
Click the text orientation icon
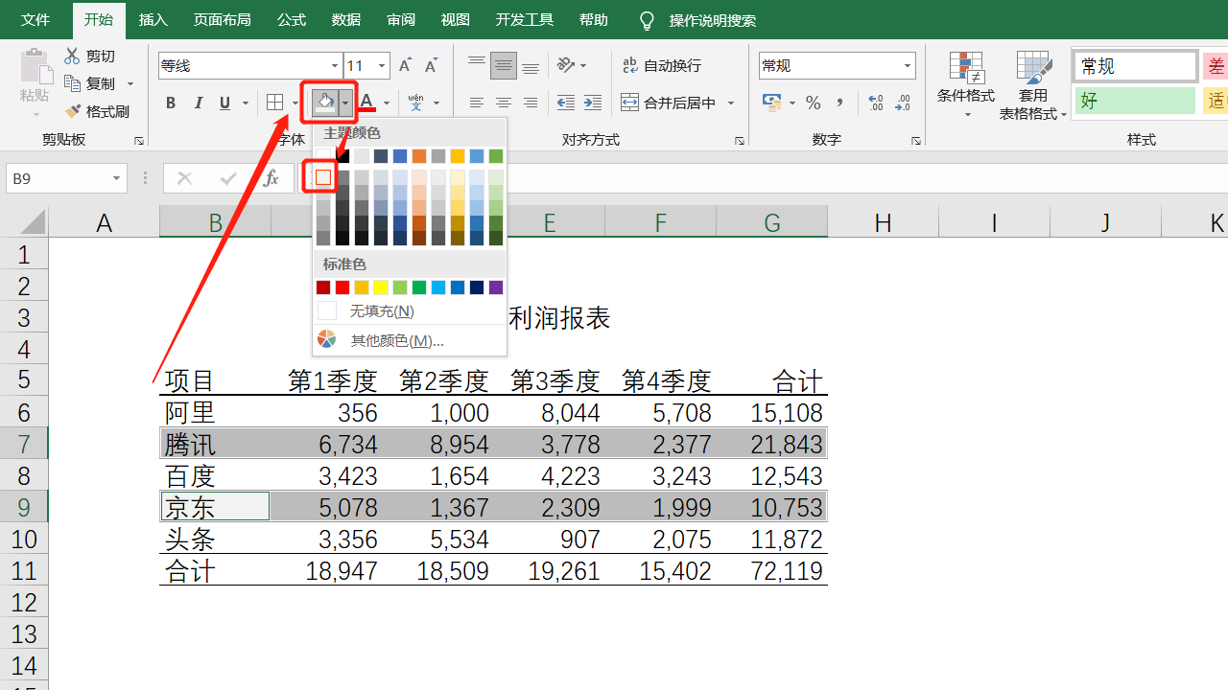pos(566,65)
